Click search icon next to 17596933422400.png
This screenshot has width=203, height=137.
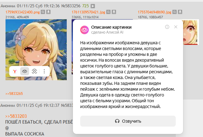point(43,12)
